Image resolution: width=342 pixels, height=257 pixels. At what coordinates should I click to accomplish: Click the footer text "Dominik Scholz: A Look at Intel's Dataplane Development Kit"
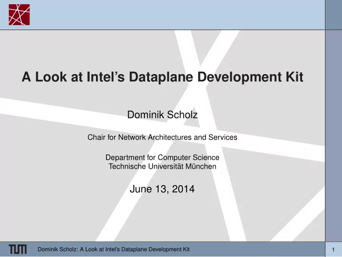(x=114, y=249)
